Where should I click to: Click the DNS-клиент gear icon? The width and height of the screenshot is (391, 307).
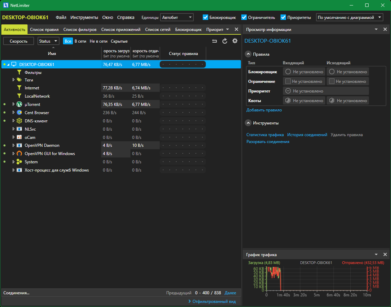19,121
